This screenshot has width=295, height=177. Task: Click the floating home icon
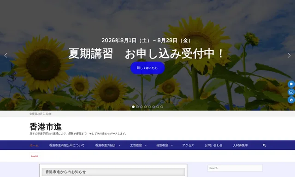[x=291, y=100]
